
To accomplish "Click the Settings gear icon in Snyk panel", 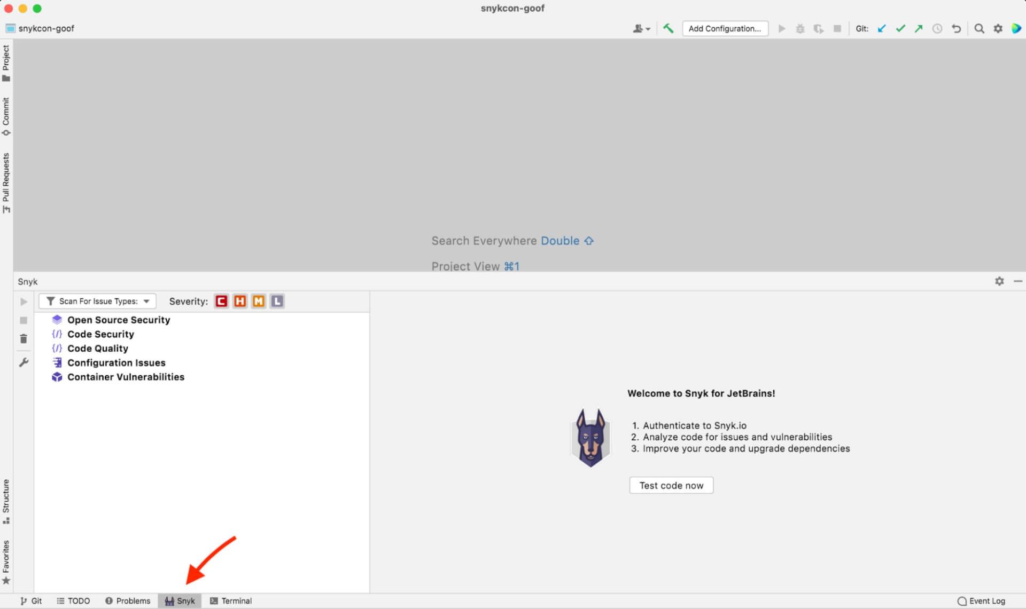I will tap(1000, 281).
